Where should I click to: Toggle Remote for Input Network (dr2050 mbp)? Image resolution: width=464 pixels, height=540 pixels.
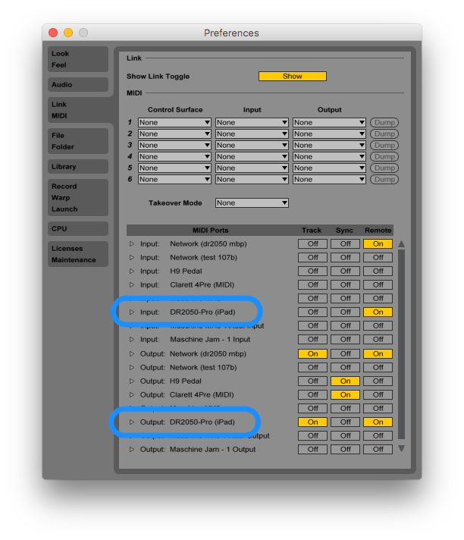click(x=378, y=244)
